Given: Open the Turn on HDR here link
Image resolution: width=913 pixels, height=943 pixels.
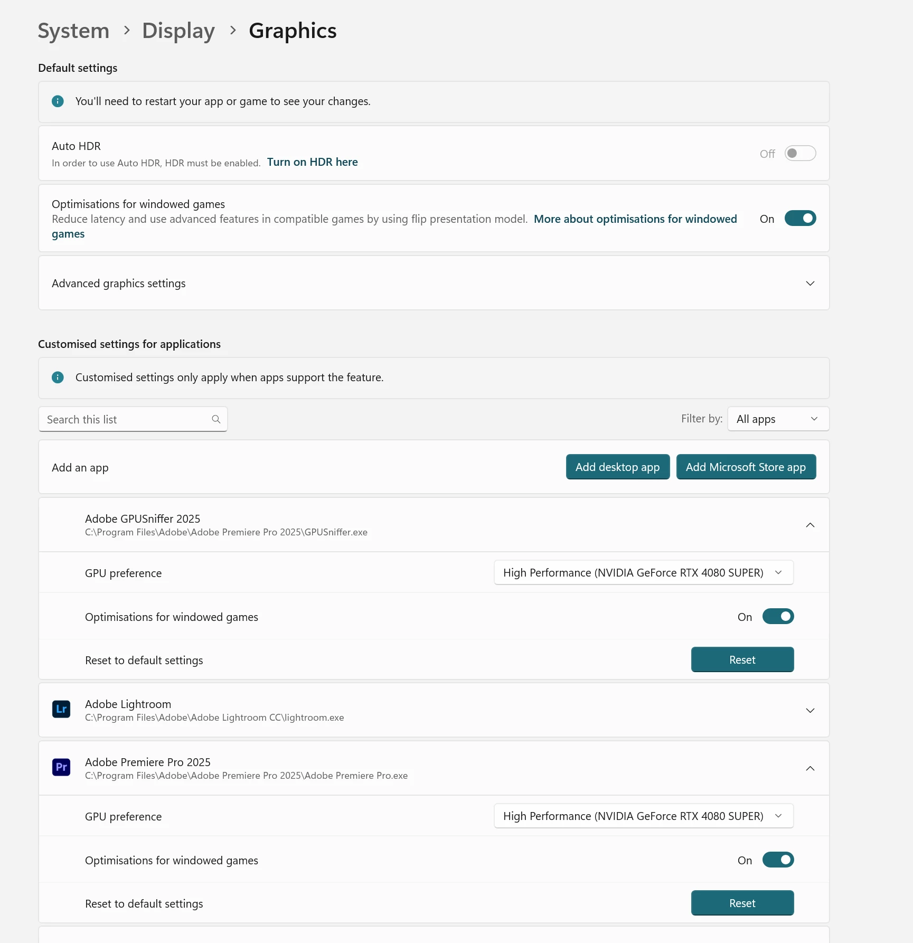Looking at the screenshot, I should [312, 163].
